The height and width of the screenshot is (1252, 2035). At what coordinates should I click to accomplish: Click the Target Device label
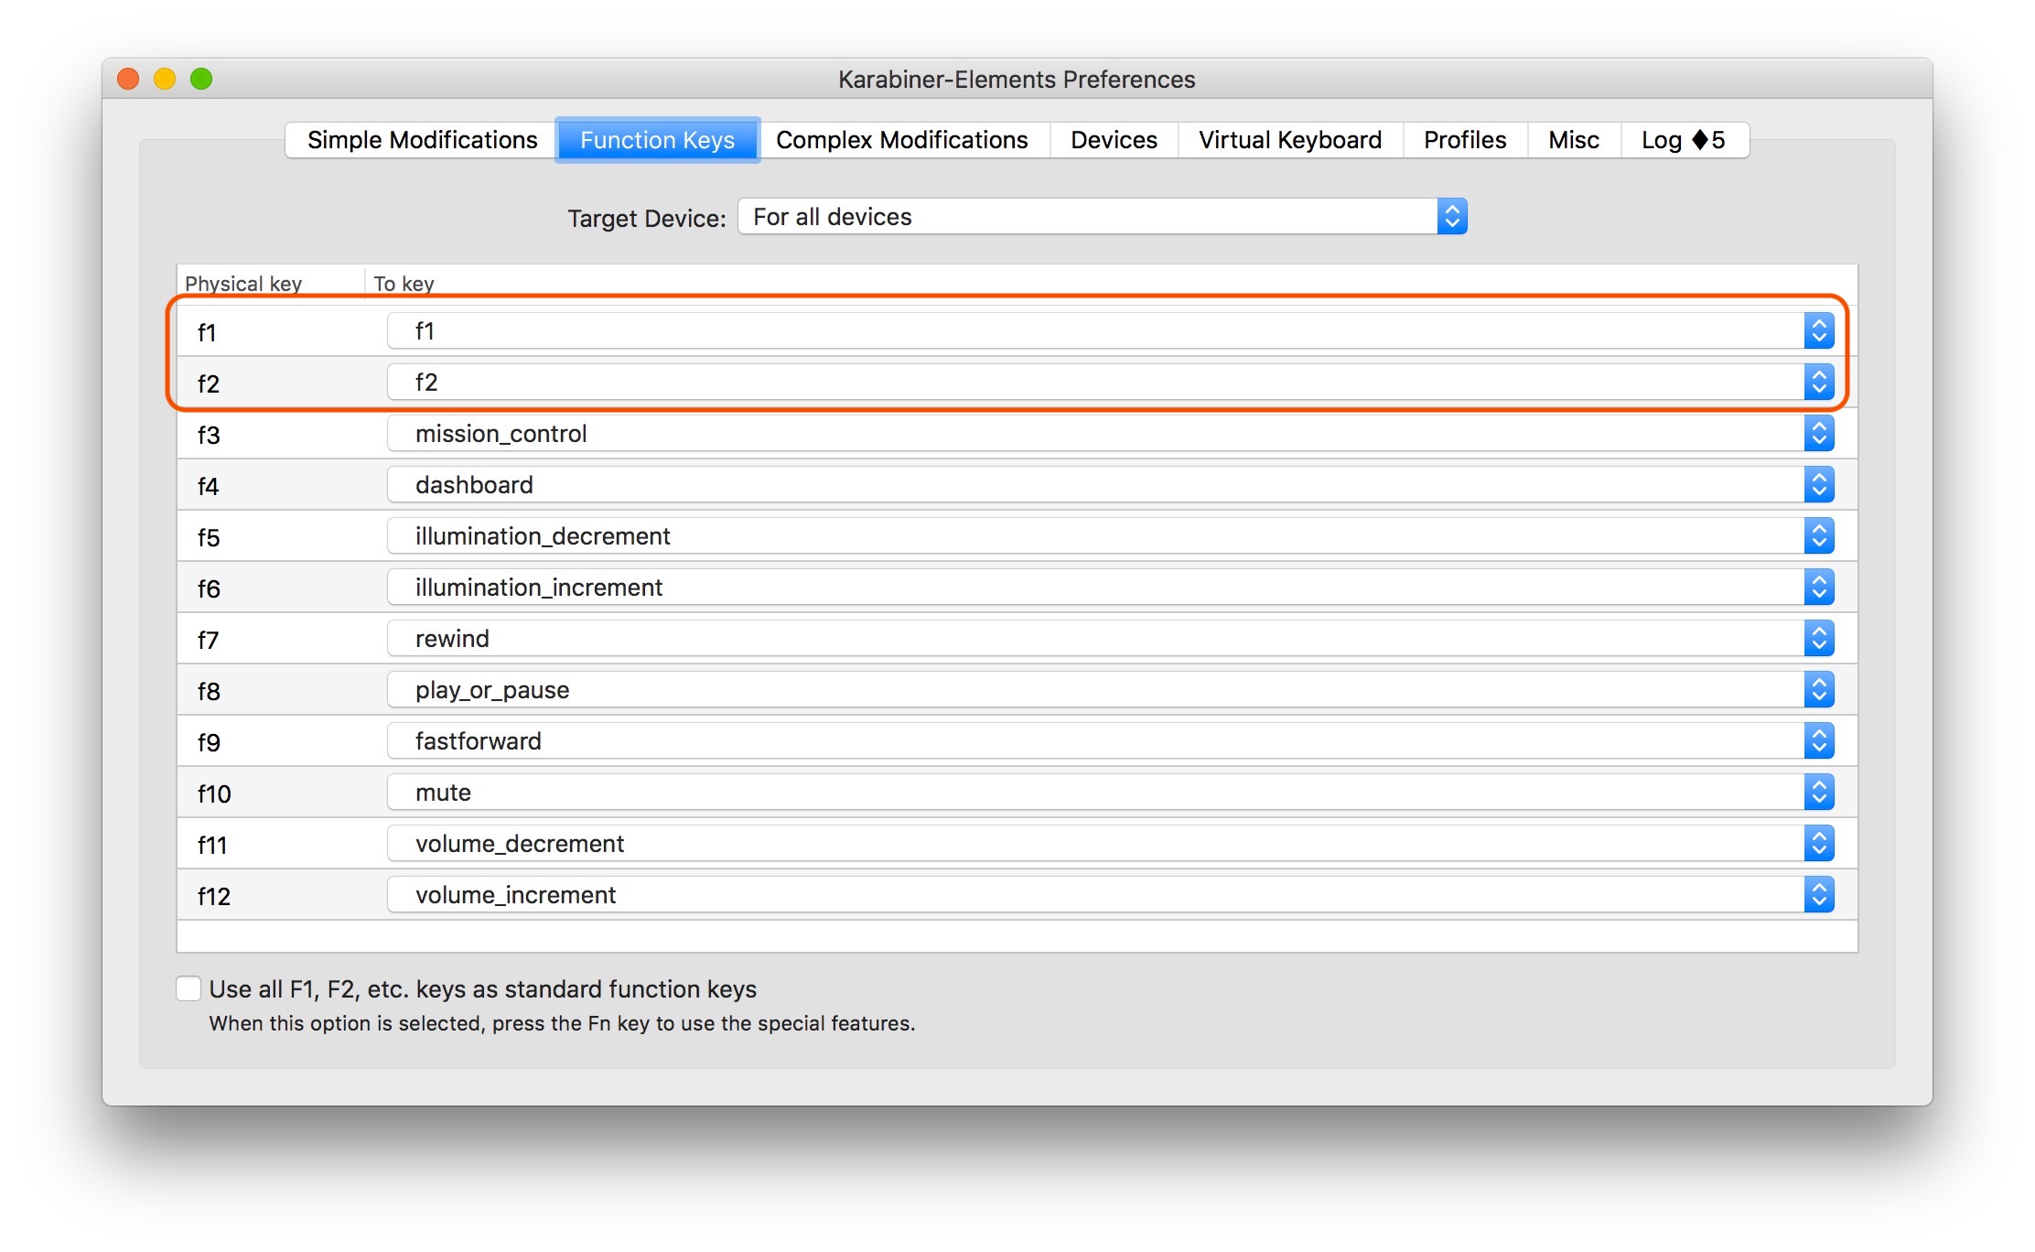[646, 218]
